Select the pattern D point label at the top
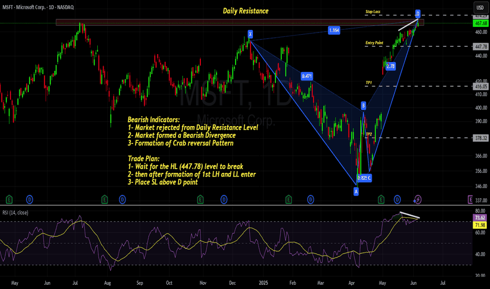The width and height of the screenshot is (490, 289). coord(417,14)
